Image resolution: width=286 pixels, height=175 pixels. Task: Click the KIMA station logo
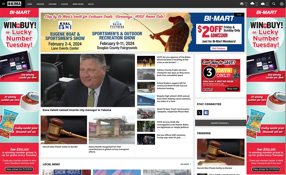tap(14, 4)
